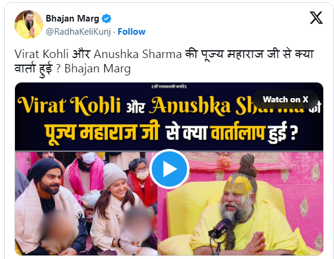Viewport: 334px width, 259px height.
Task: Click the blue verified badge
Action: [x=107, y=19]
